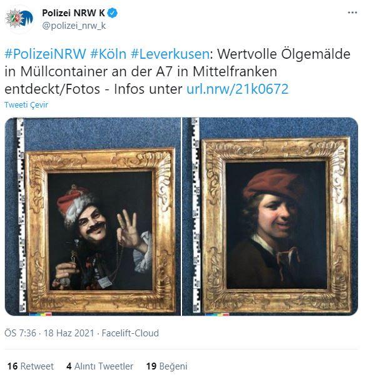Image resolution: width=366 pixels, height=377 pixels.
Task: Click the Polizei NRW K display name
Action: [x=73, y=13]
